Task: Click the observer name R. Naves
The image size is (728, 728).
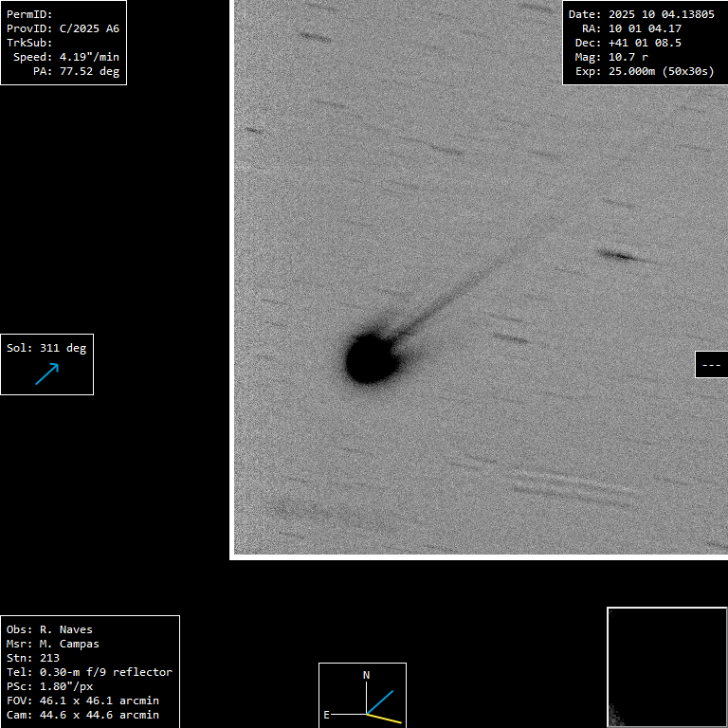Action: tap(50, 629)
